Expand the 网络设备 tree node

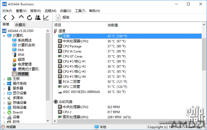4,108
